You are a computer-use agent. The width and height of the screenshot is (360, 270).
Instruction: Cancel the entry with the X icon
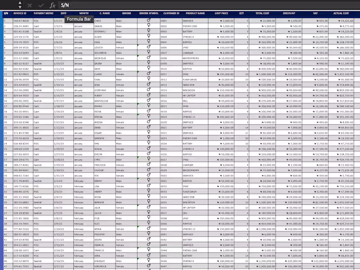[x=30, y=5]
